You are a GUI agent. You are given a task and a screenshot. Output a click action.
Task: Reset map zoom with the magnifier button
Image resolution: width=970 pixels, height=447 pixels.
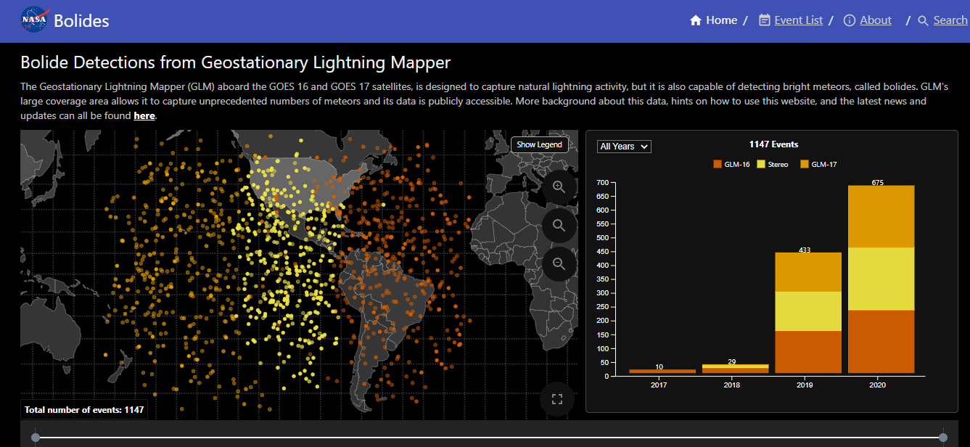(x=559, y=226)
